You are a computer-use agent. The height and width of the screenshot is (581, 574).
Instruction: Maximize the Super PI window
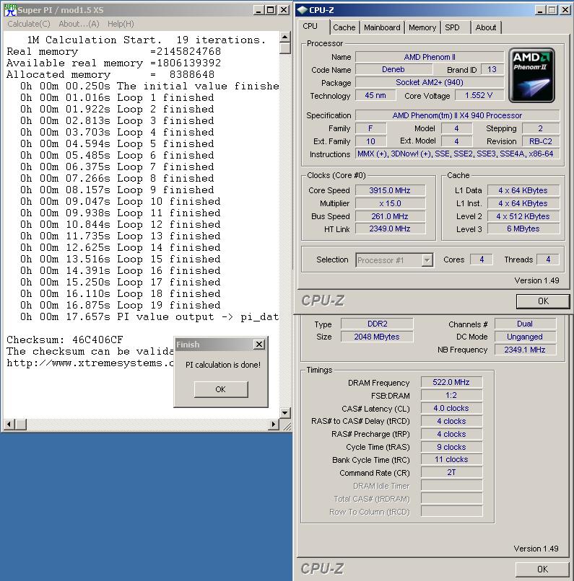pos(271,10)
